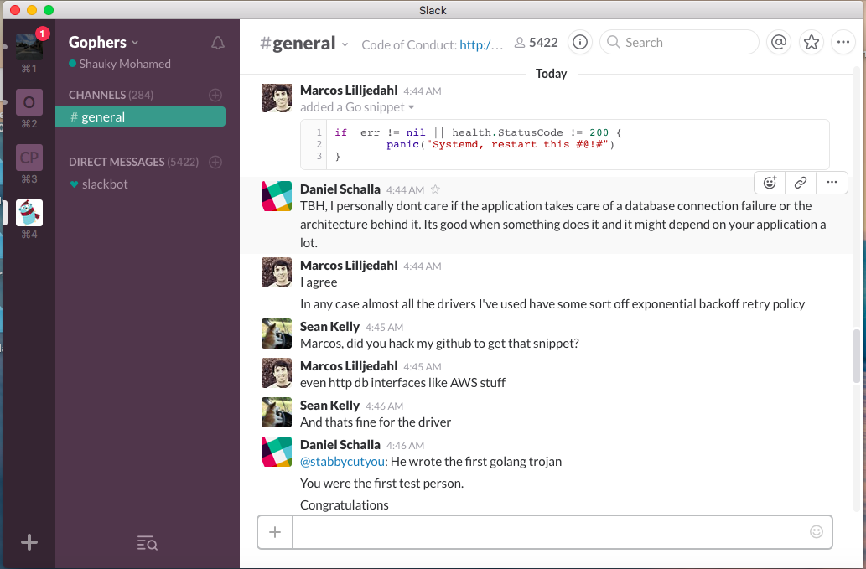Add a reaction to Daniel Schalla's message
Viewport: 866px width, 569px height.
(770, 182)
